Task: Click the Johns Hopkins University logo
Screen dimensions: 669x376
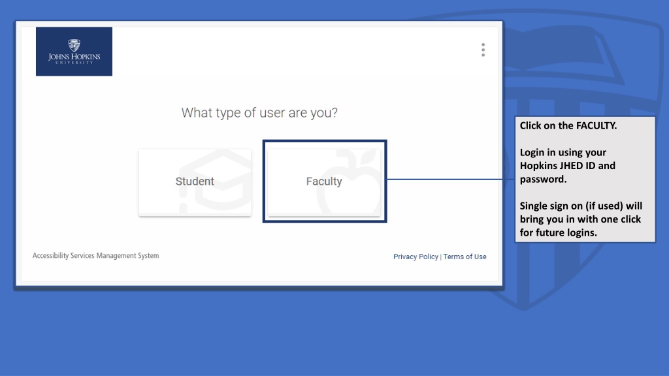Action: [74, 52]
